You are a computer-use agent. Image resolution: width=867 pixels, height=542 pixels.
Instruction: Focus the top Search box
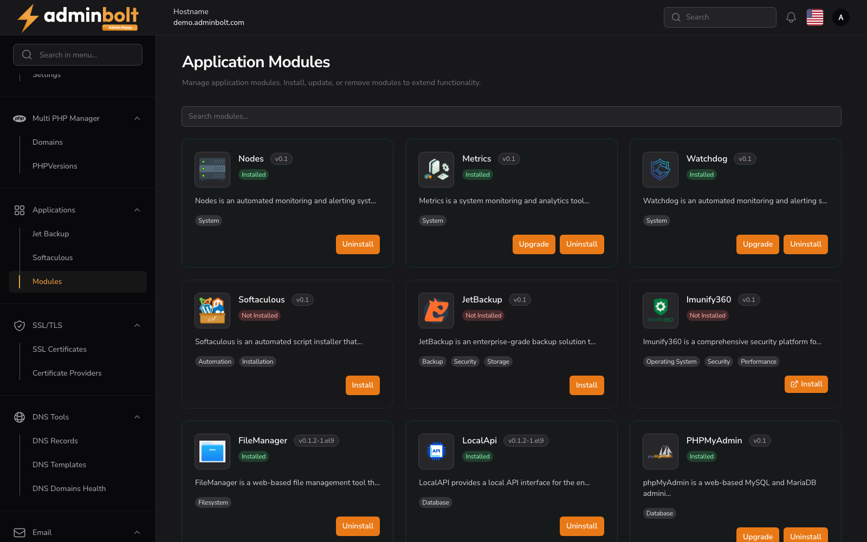point(720,17)
